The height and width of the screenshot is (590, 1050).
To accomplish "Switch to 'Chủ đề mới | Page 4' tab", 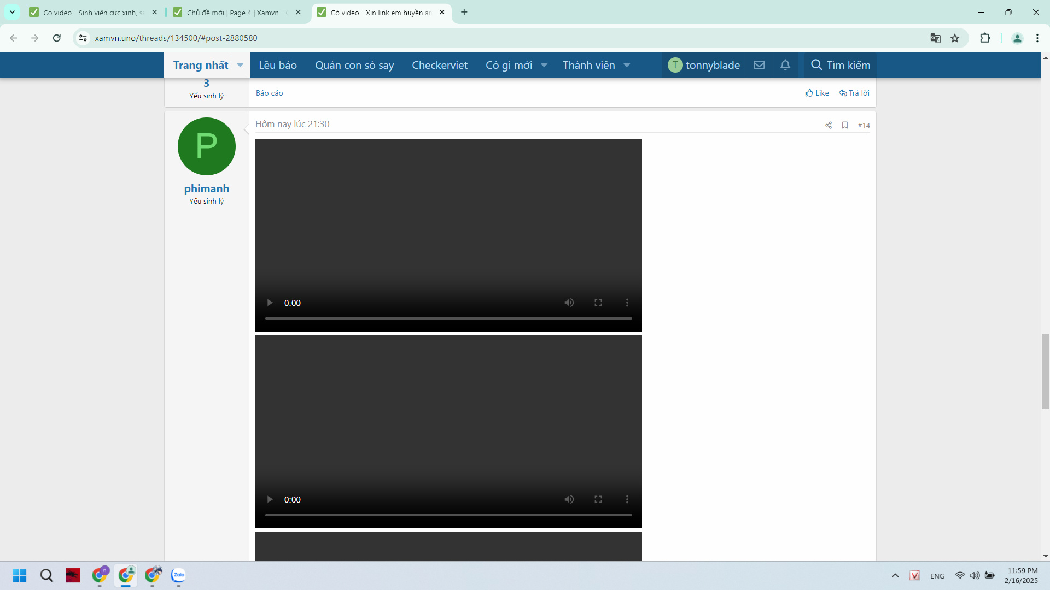I will (237, 12).
